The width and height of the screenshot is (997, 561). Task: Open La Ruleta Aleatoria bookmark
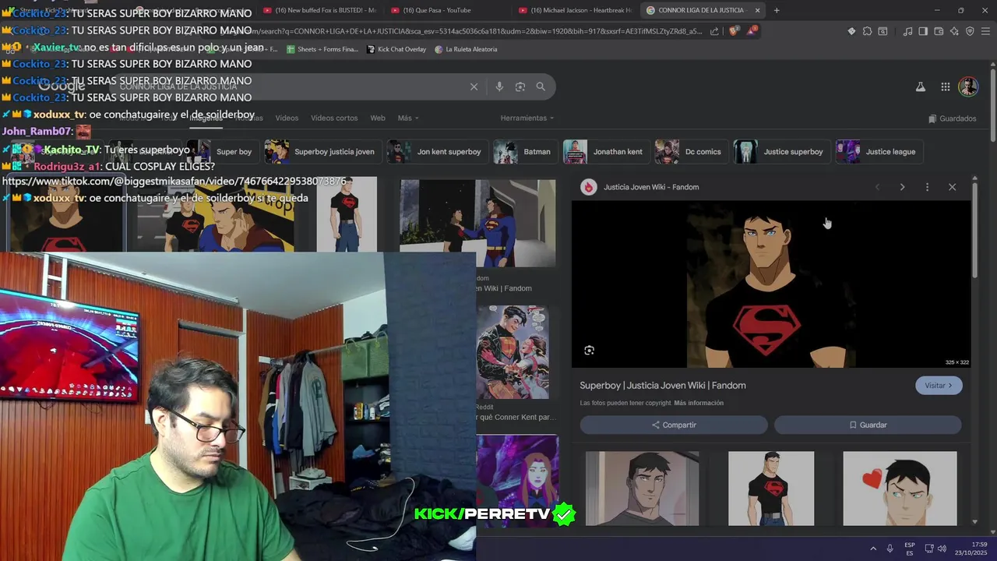coord(466,49)
